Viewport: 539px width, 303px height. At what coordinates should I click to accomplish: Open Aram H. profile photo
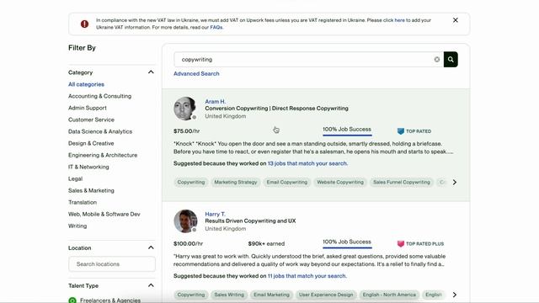185,109
